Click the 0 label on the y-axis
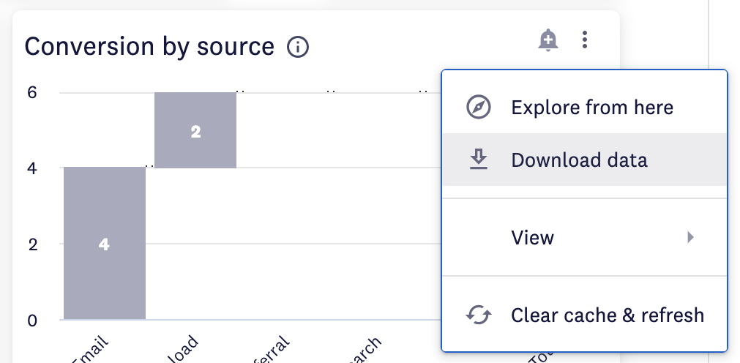Image resolution: width=740 pixels, height=363 pixels. (32, 321)
